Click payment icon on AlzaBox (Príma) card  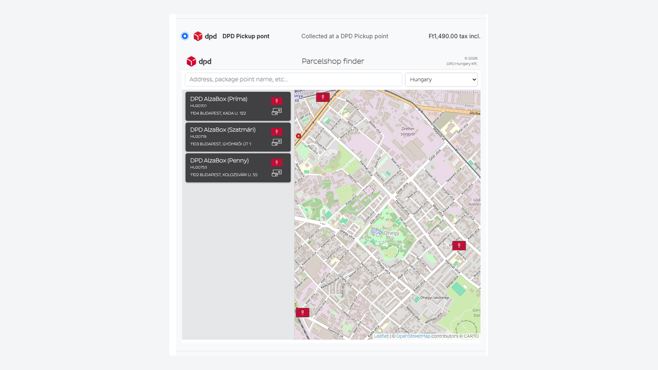276,112
